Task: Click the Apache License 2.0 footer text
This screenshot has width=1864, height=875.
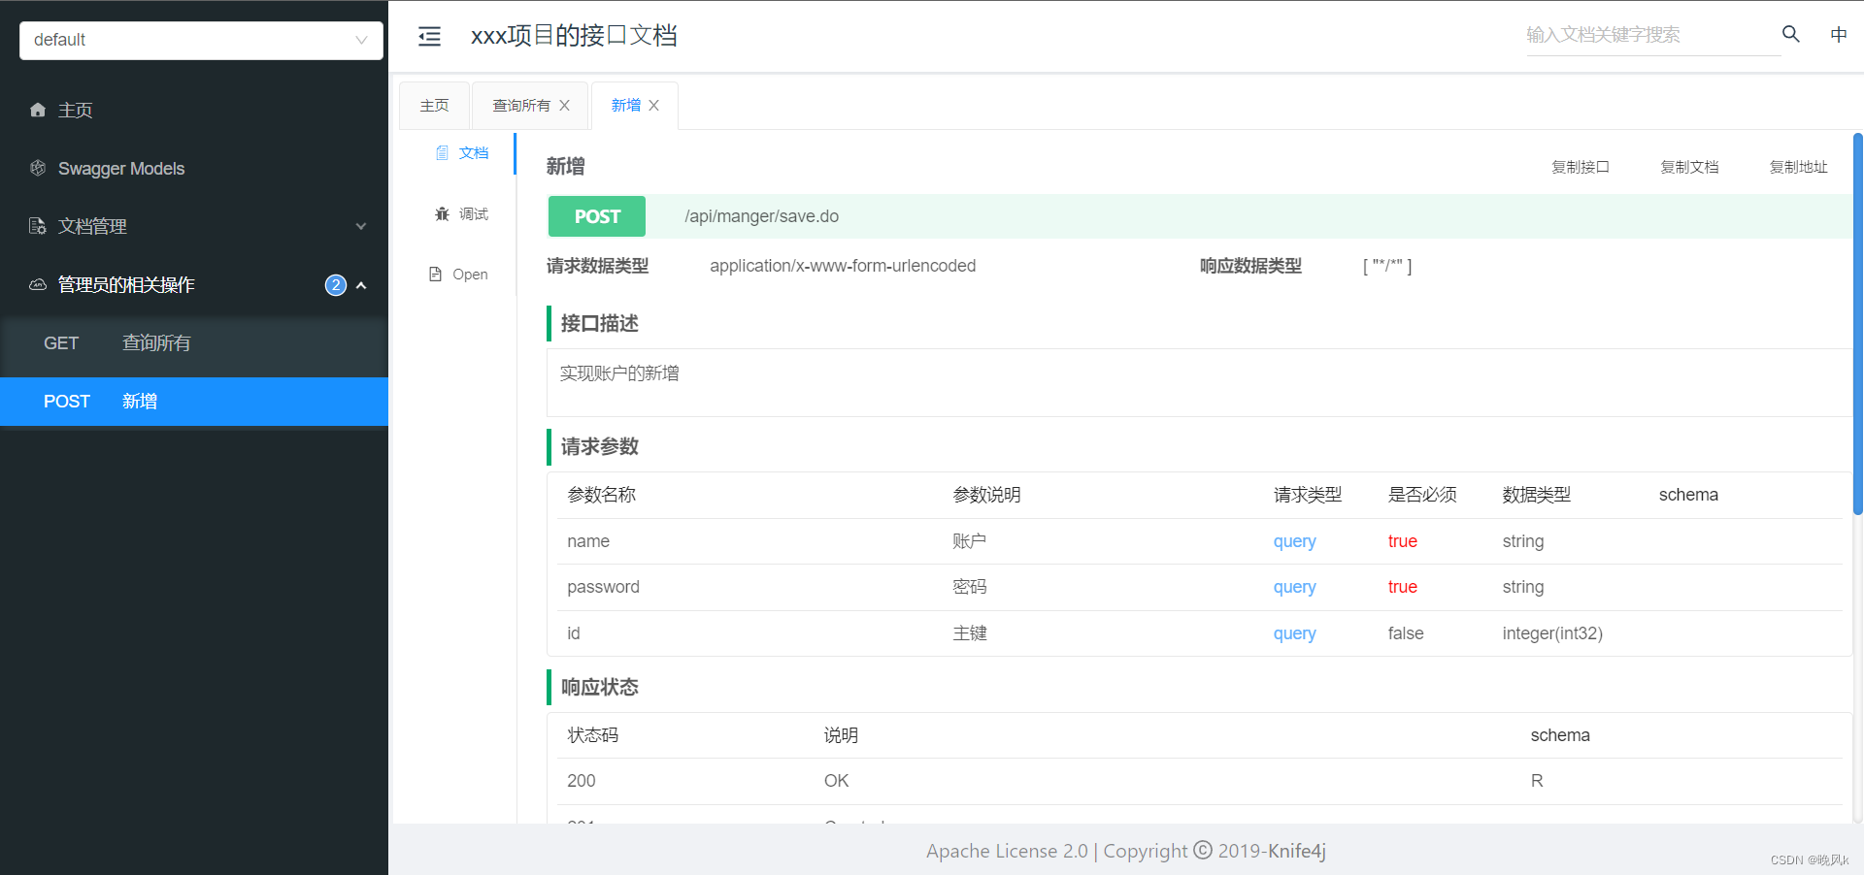Action: (x=1007, y=851)
